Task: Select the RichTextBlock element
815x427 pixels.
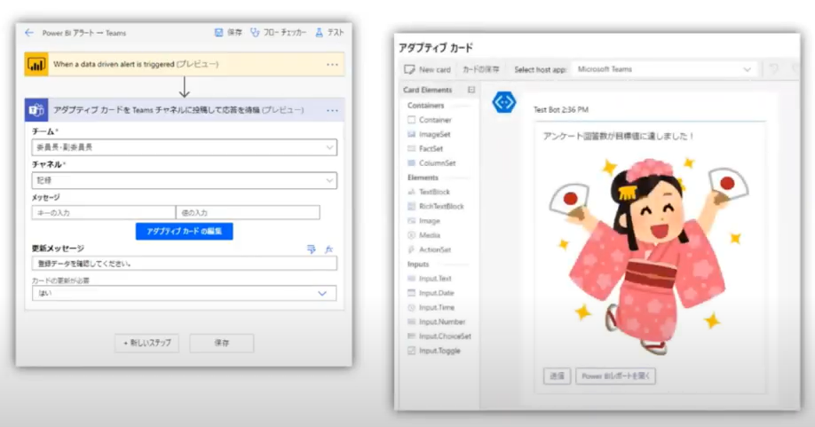Action: coord(436,206)
